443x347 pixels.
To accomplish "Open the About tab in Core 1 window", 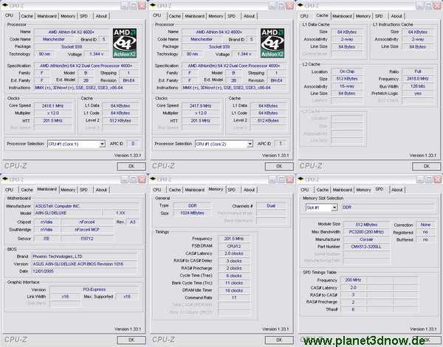I will [101, 16].
